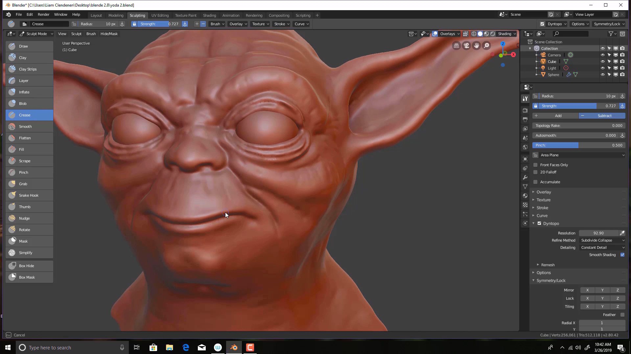Open the Area Plane dropdown
This screenshot has height=354, width=631.
tap(582, 155)
